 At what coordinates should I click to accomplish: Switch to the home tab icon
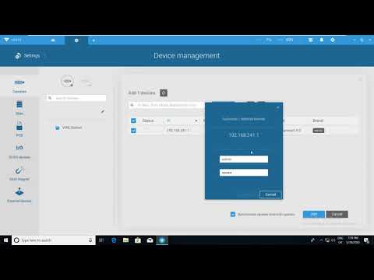click(x=53, y=40)
